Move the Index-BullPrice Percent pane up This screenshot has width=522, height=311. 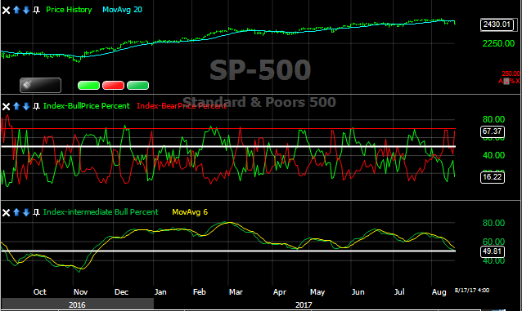pos(16,106)
